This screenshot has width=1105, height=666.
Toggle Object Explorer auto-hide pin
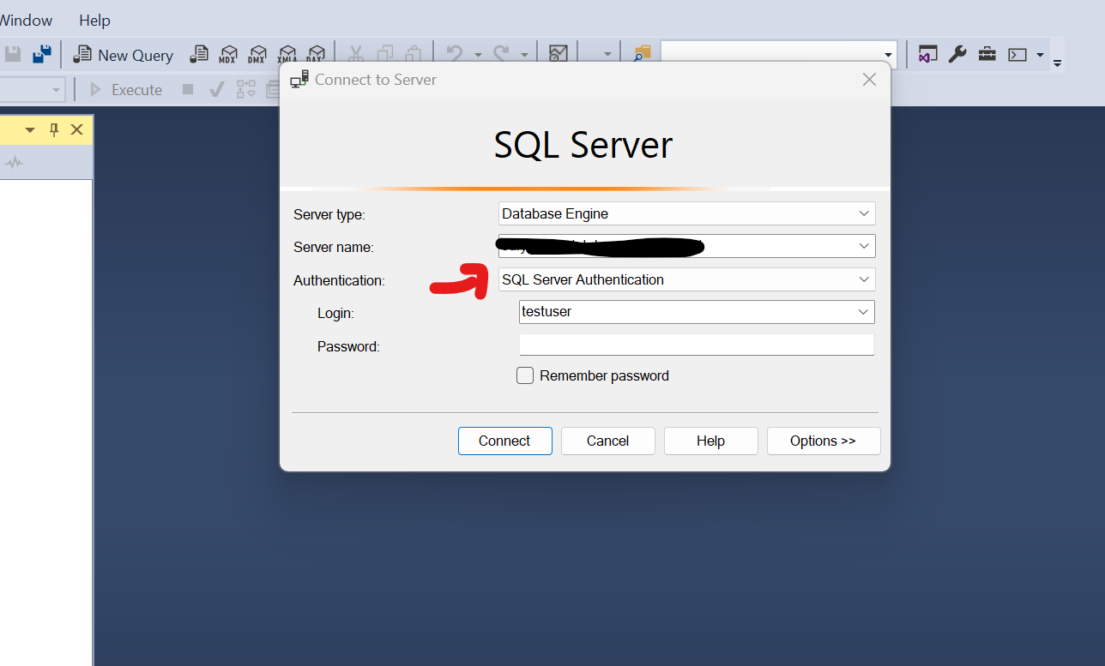click(54, 129)
